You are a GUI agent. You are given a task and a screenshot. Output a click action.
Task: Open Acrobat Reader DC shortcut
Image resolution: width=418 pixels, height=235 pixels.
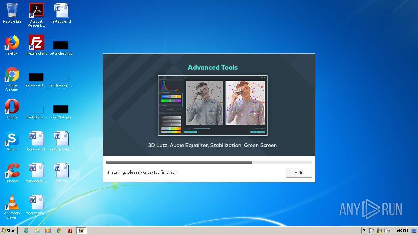pyautogui.click(x=36, y=15)
